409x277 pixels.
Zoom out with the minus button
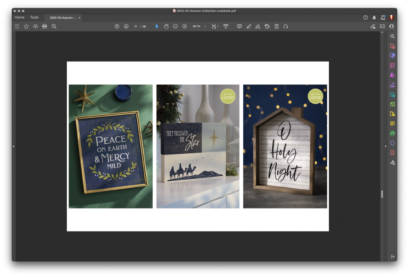coord(175,26)
